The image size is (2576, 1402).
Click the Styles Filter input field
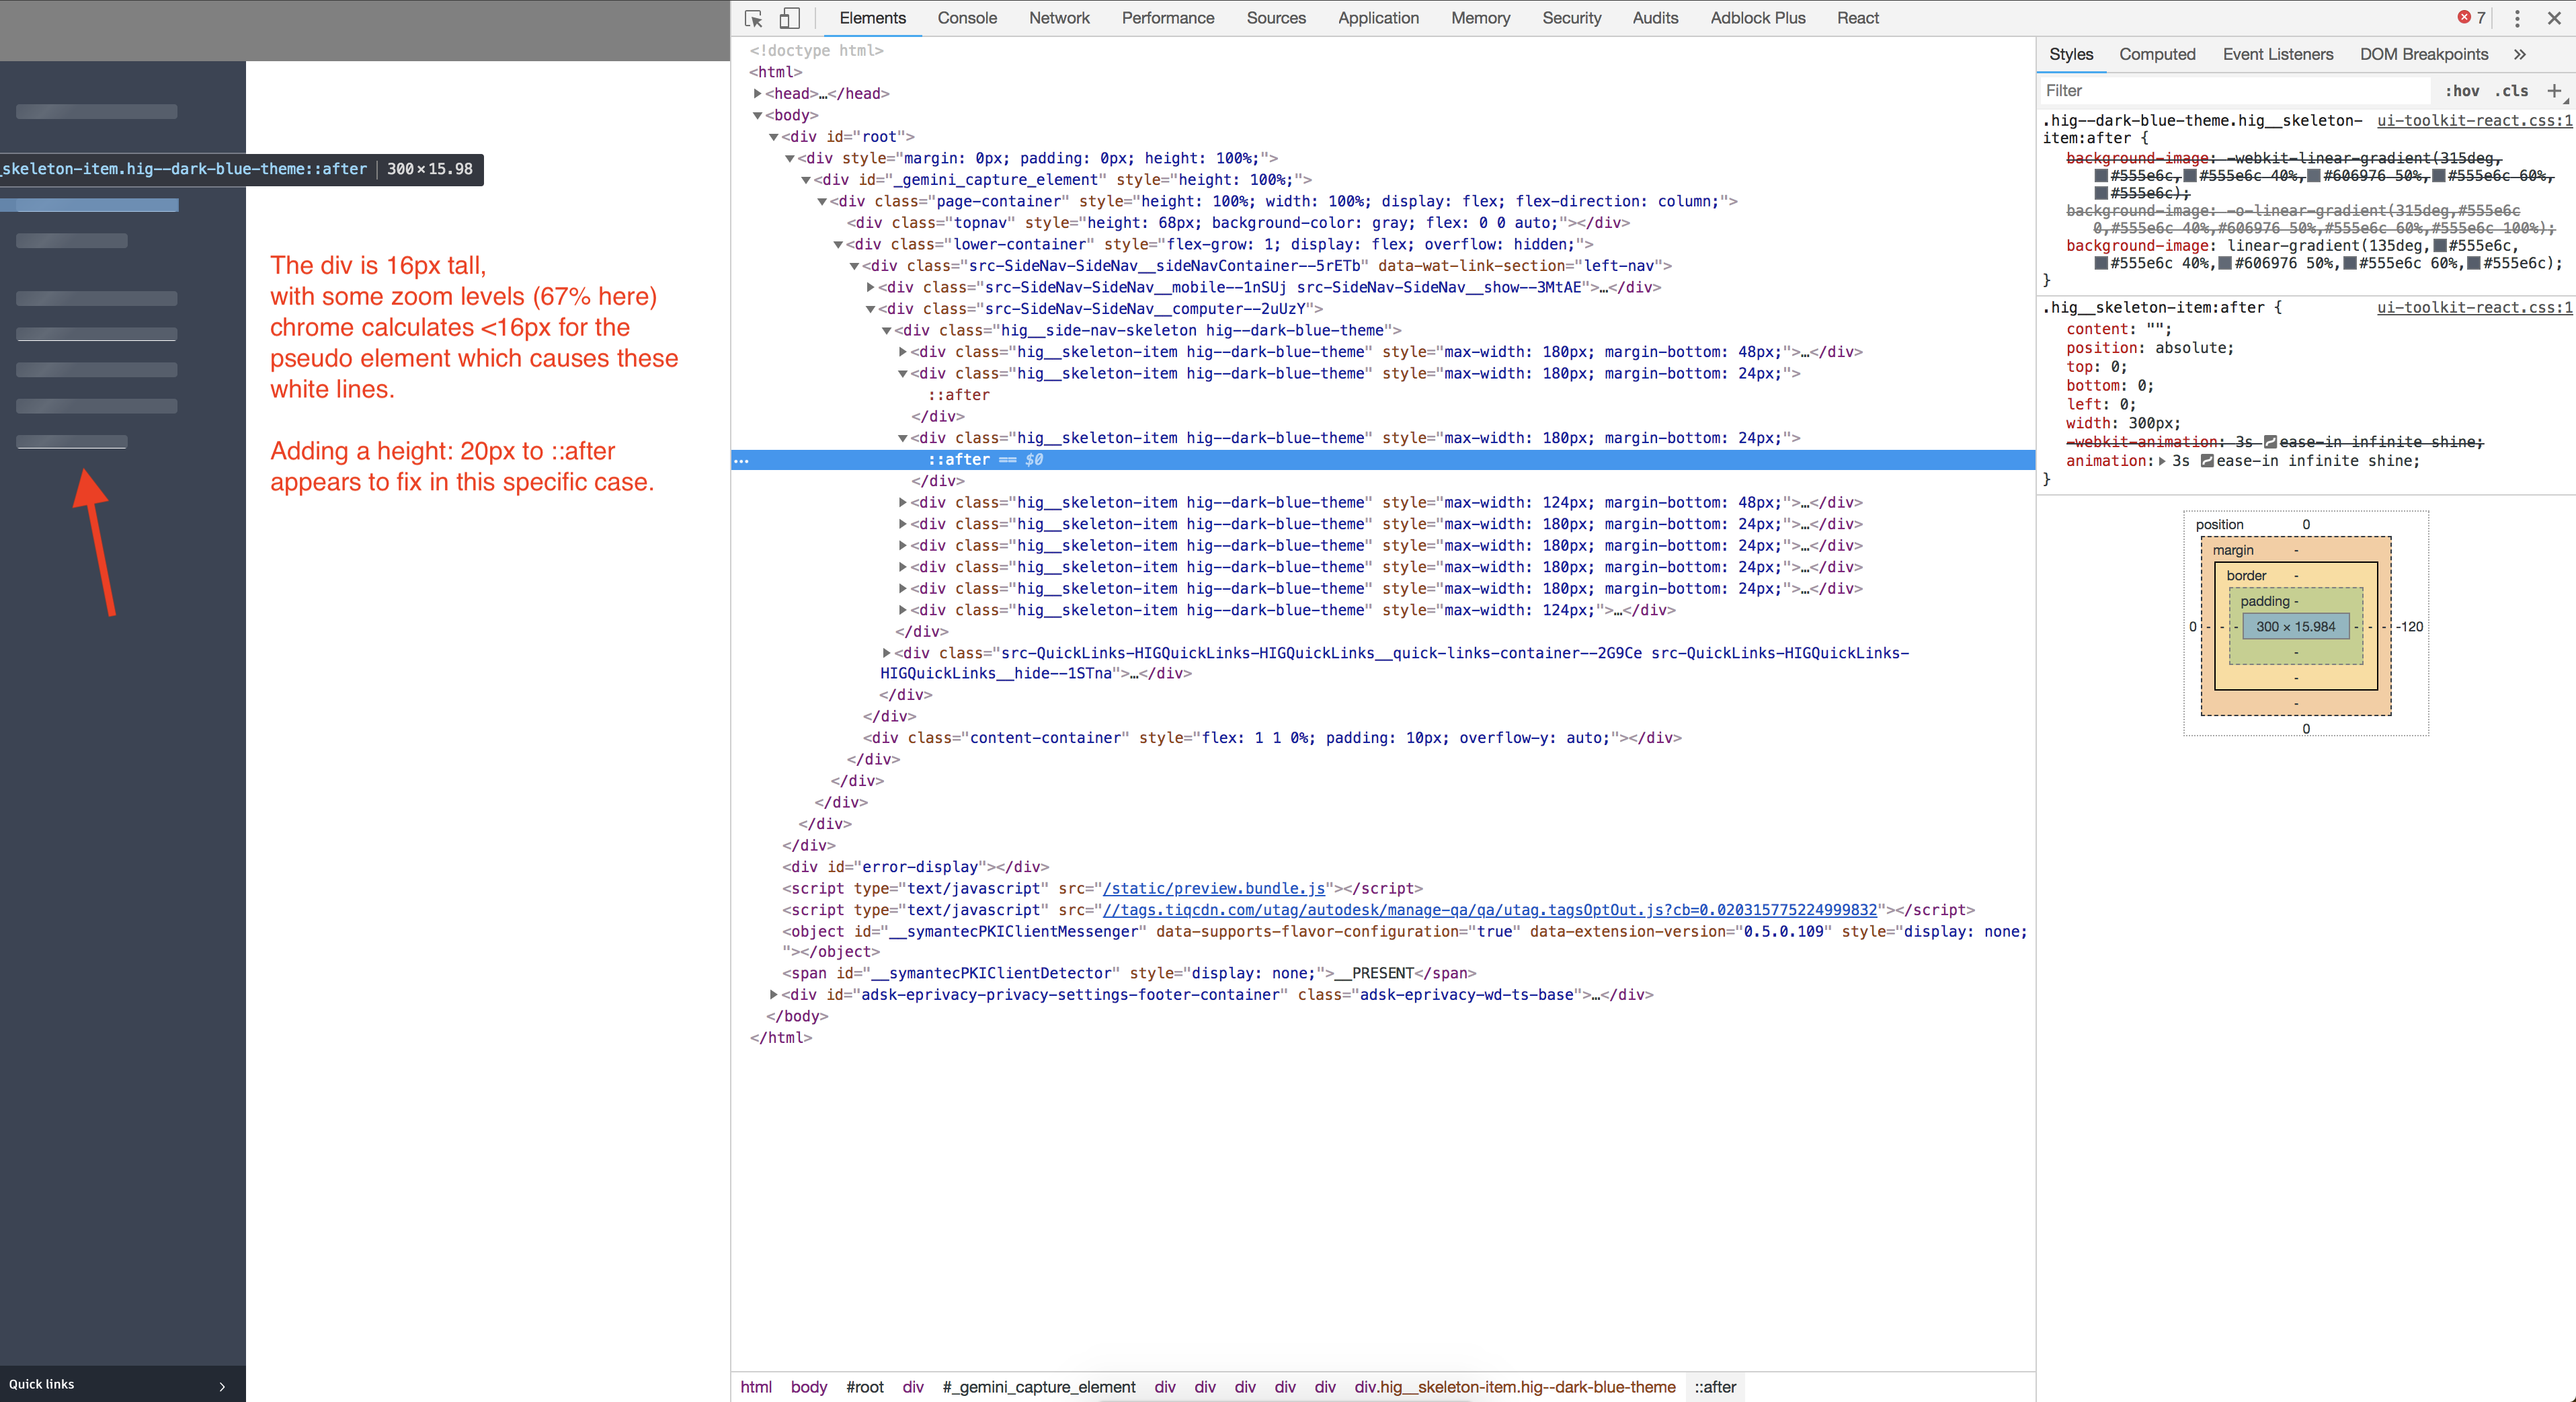[2230, 91]
